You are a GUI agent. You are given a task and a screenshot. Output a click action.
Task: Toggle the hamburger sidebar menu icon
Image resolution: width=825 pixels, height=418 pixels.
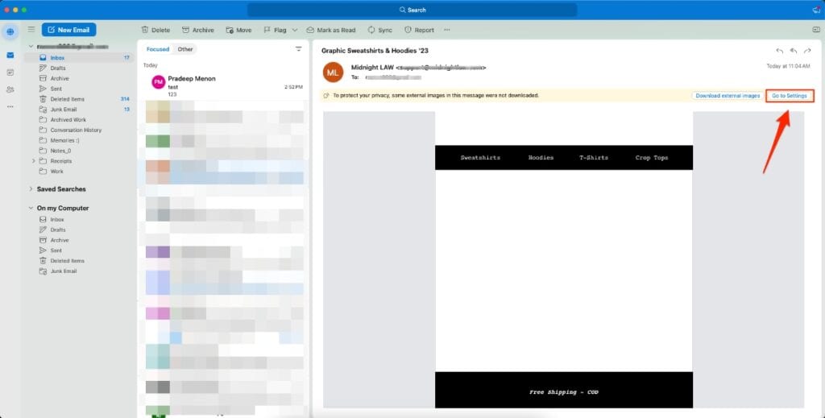click(x=31, y=30)
